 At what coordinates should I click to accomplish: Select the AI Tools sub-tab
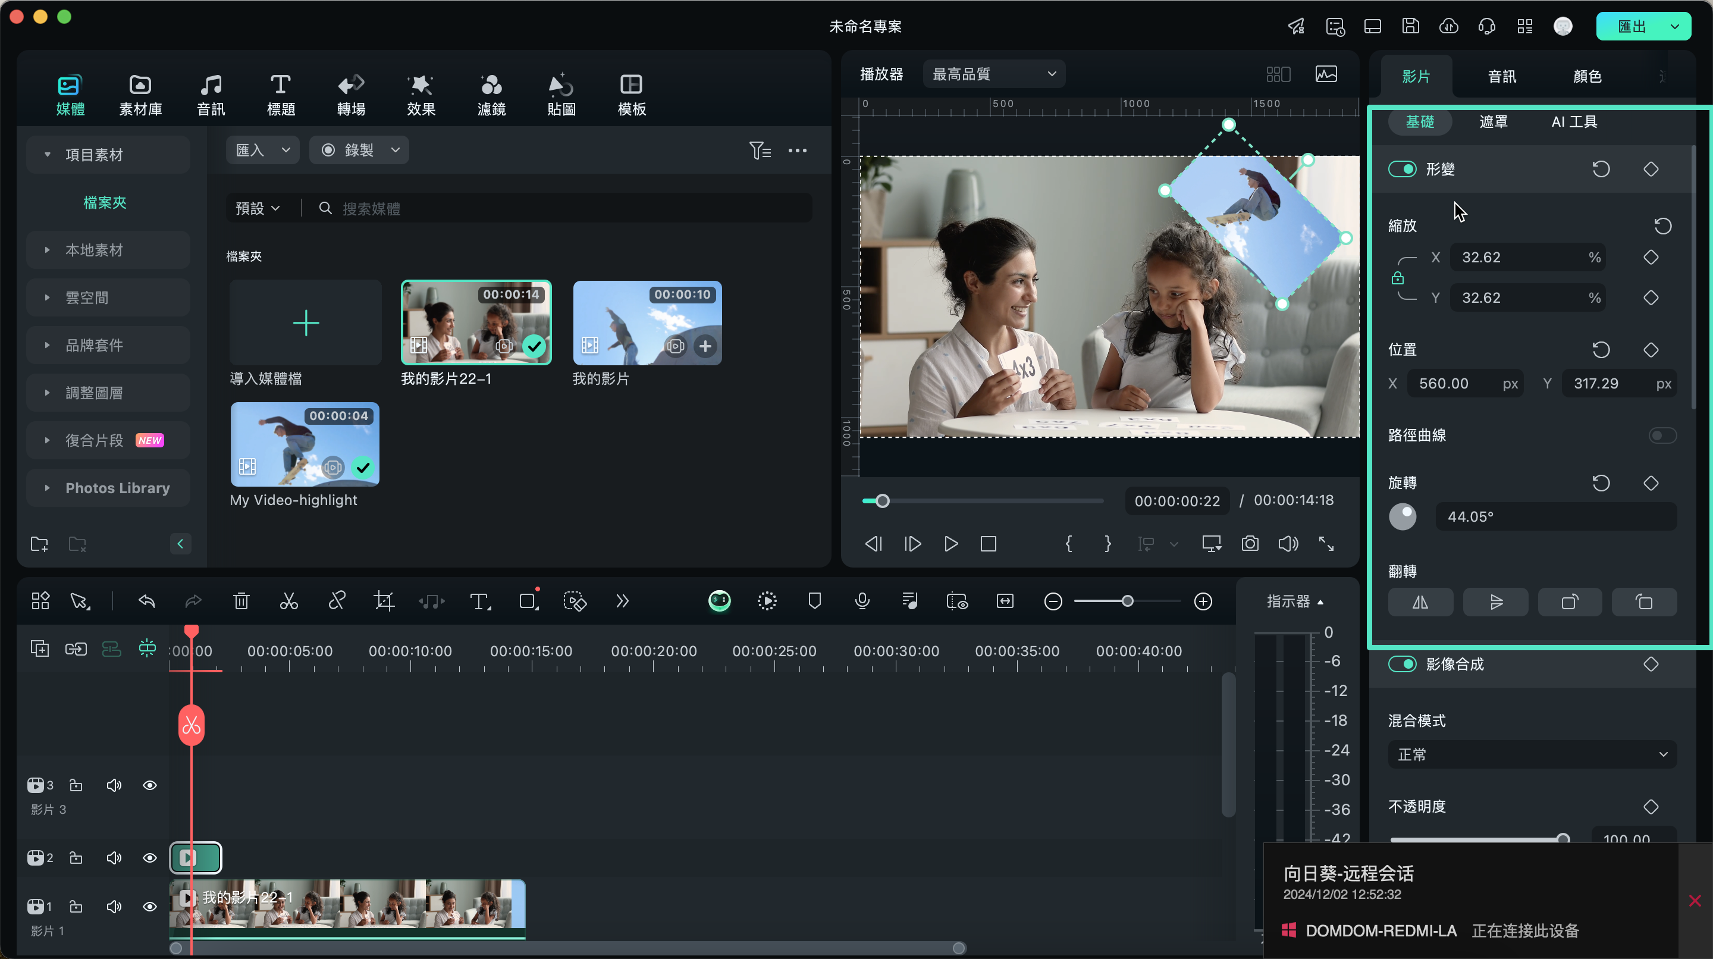pos(1574,122)
